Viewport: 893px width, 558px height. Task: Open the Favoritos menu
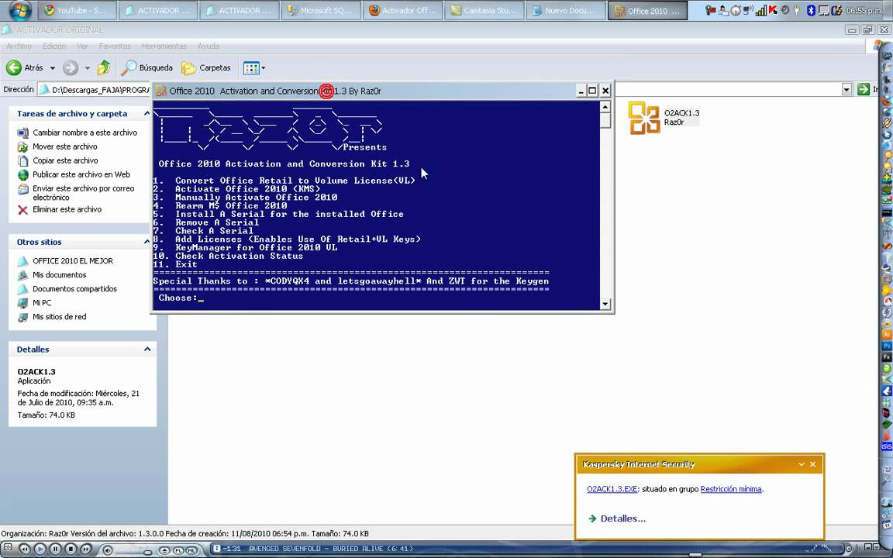(x=115, y=46)
